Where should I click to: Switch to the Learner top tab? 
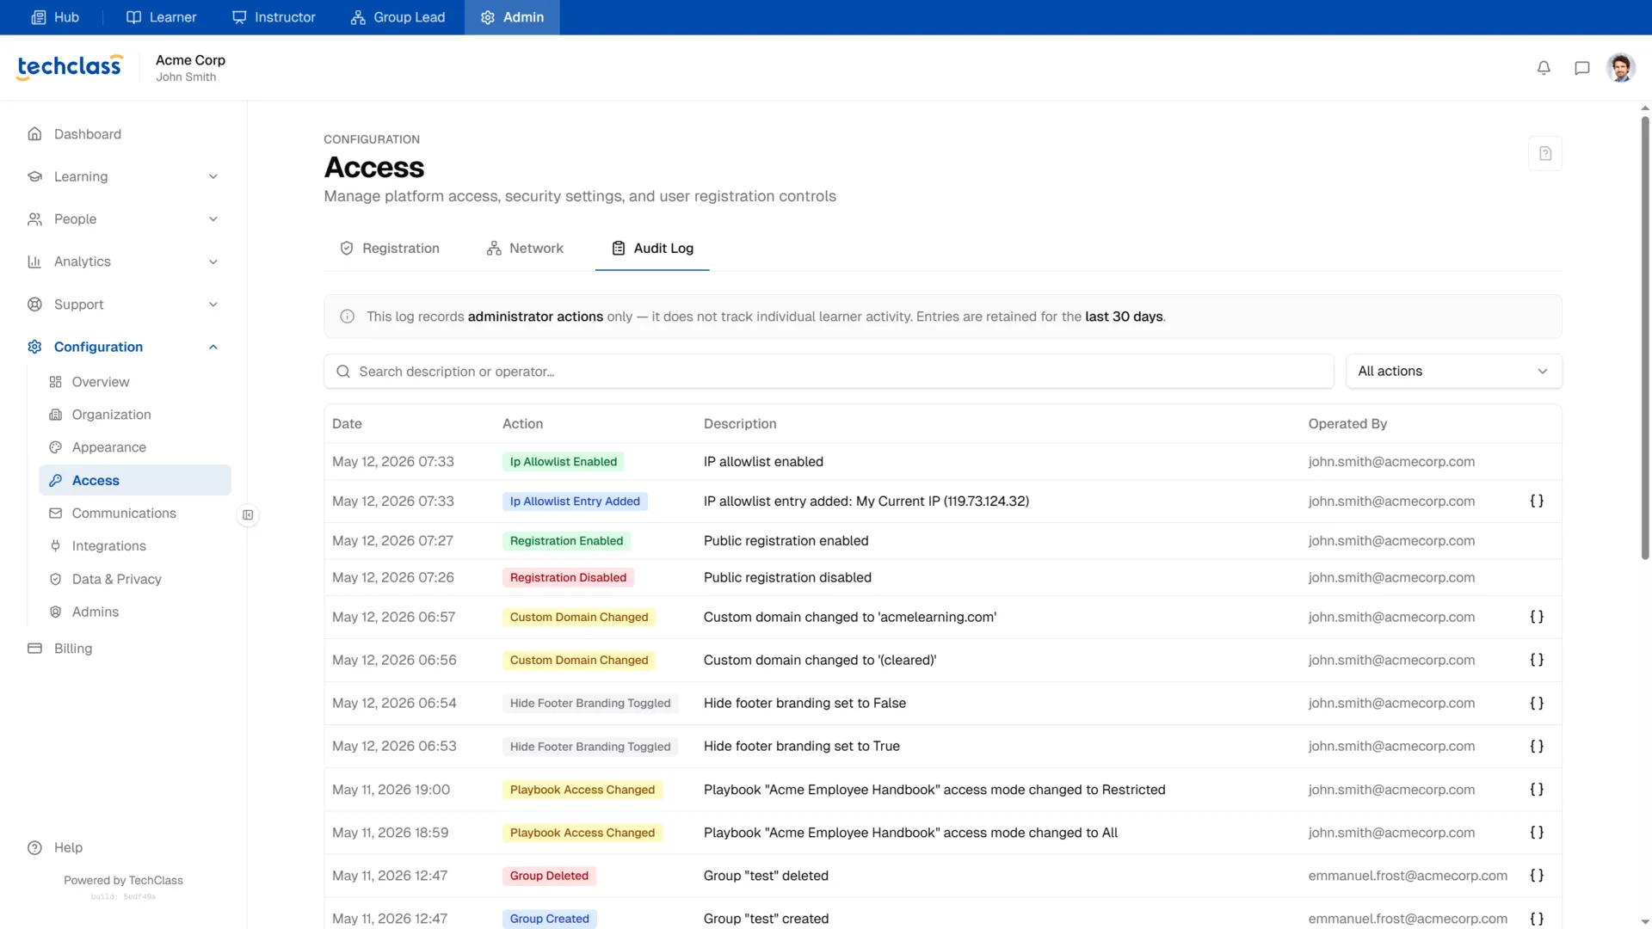161,17
